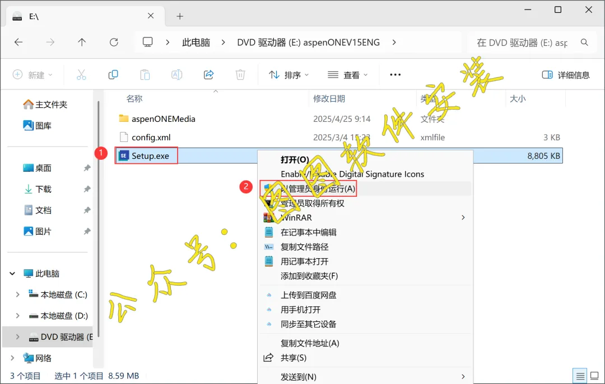Sort by the 大小 column header
The image size is (605, 384).
coord(518,98)
